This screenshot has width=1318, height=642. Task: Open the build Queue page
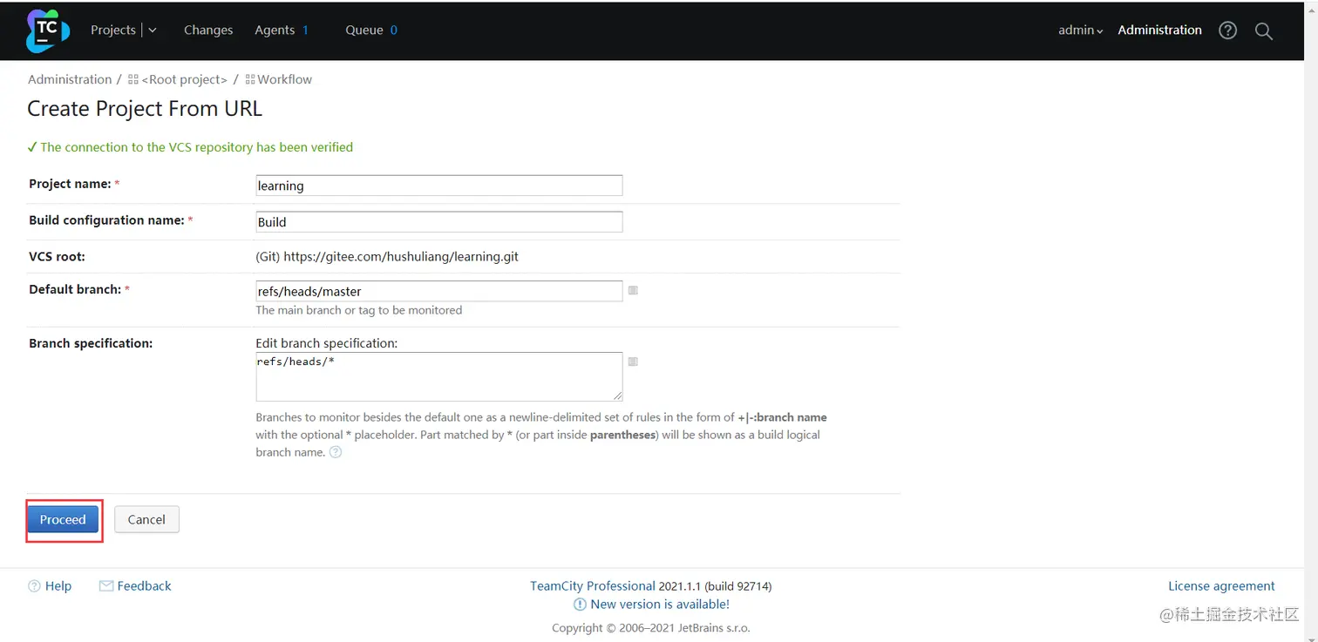tap(364, 30)
